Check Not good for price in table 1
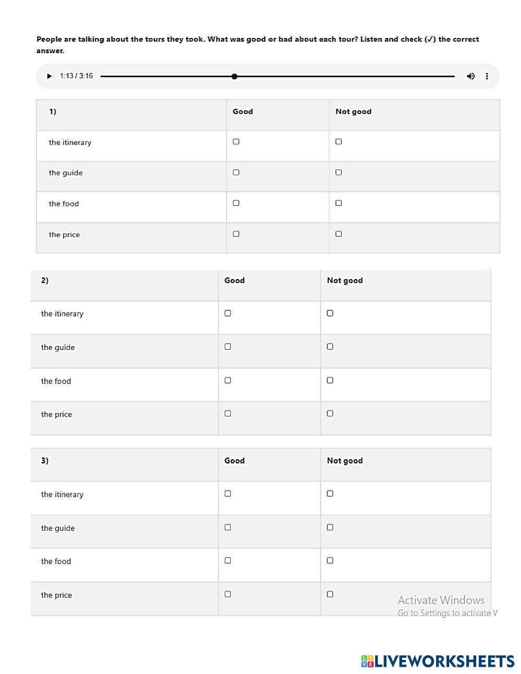 339,234
